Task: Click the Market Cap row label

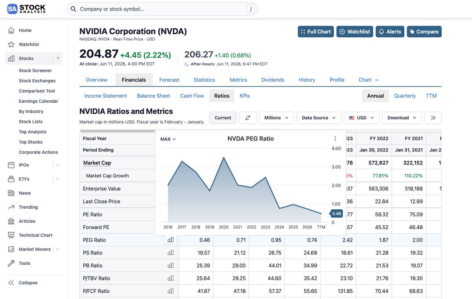Action: tap(97, 163)
